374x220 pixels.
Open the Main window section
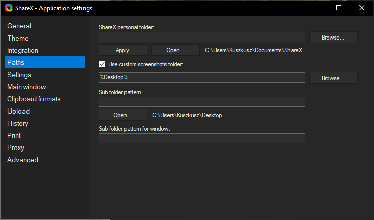(26, 87)
